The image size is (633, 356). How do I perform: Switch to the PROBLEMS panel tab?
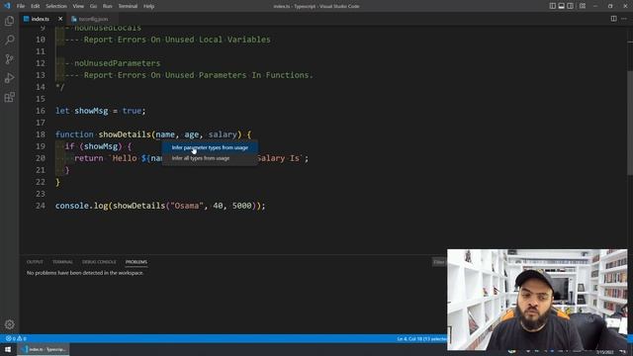[136, 262]
